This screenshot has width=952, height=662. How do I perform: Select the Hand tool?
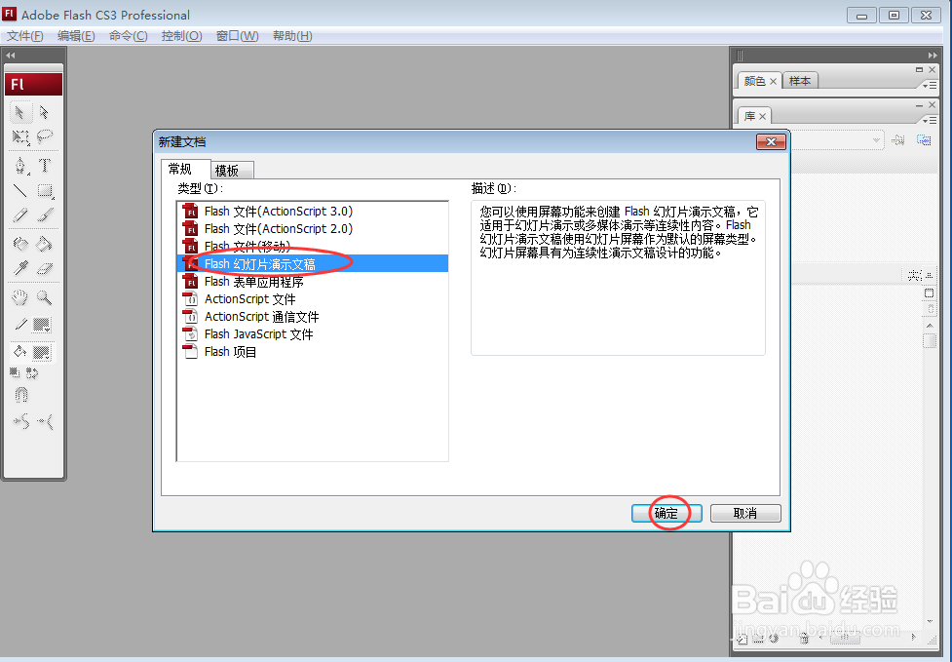pyautogui.click(x=20, y=297)
